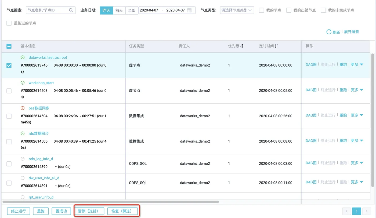Screen dimensions: 376x218
Task: Click success status icon of rds数据同步
Action: [23, 133]
